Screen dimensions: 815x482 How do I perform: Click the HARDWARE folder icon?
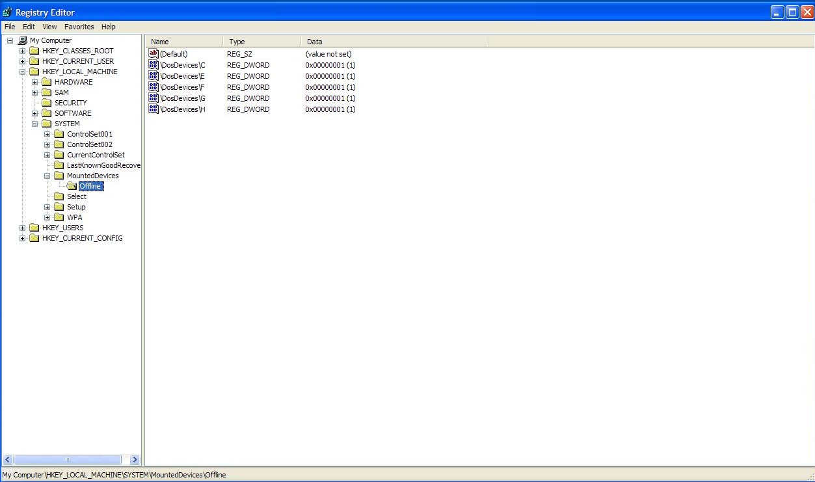pos(46,82)
